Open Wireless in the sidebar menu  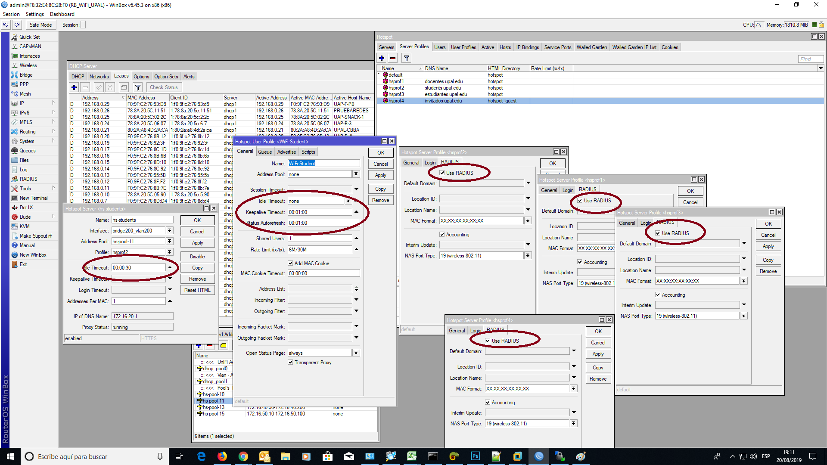click(x=28, y=65)
